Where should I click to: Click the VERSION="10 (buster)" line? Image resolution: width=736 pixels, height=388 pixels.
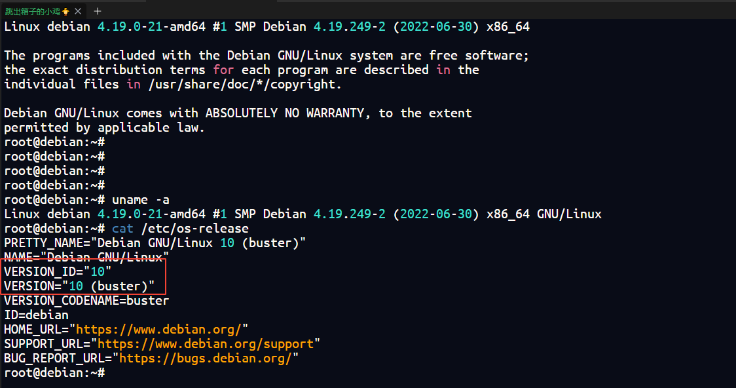(79, 286)
